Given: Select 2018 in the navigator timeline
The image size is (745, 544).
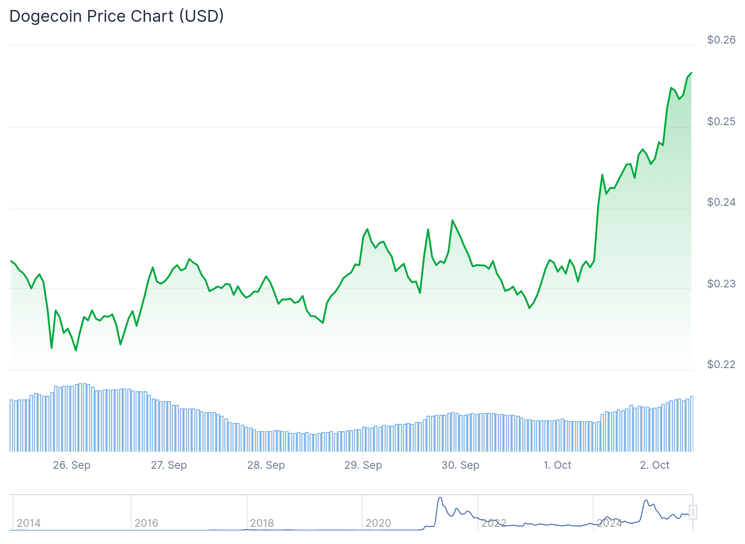Looking at the screenshot, I should point(262,523).
